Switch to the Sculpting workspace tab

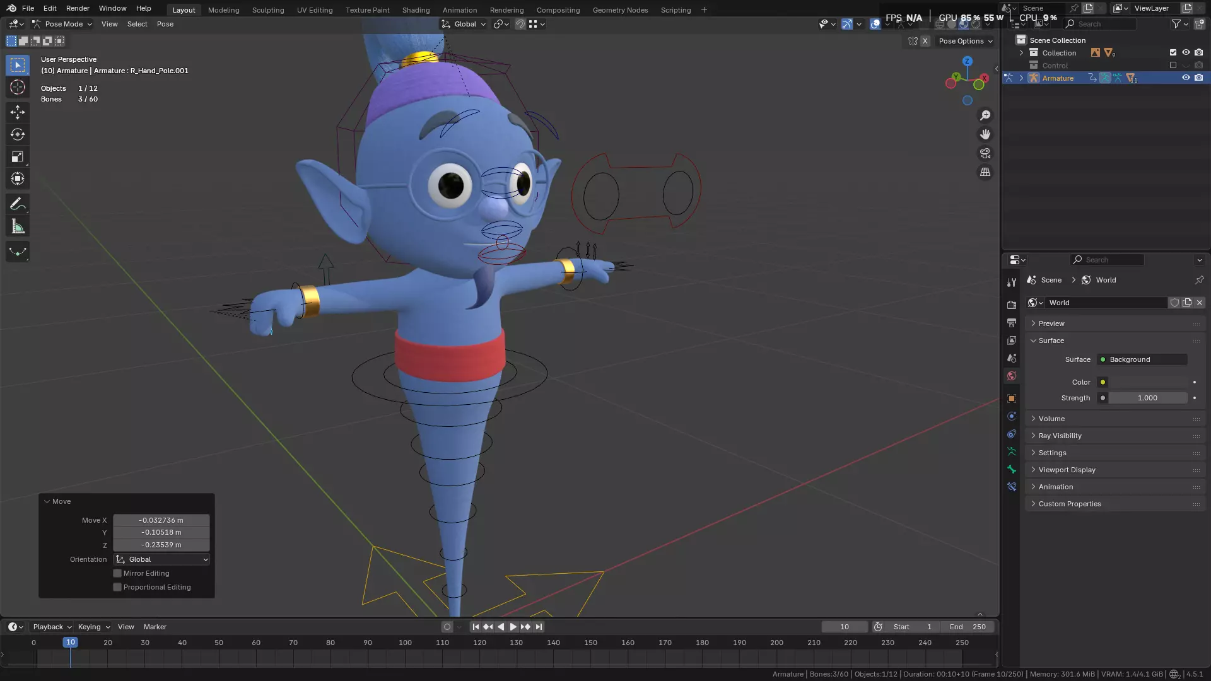(268, 9)
